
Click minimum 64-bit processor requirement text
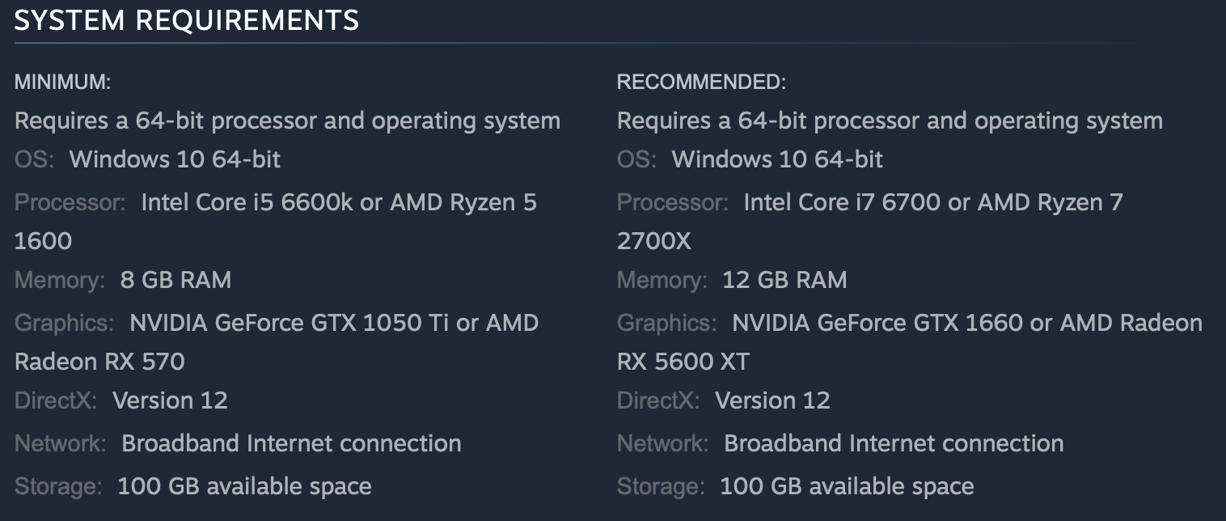tap(287, 121)
